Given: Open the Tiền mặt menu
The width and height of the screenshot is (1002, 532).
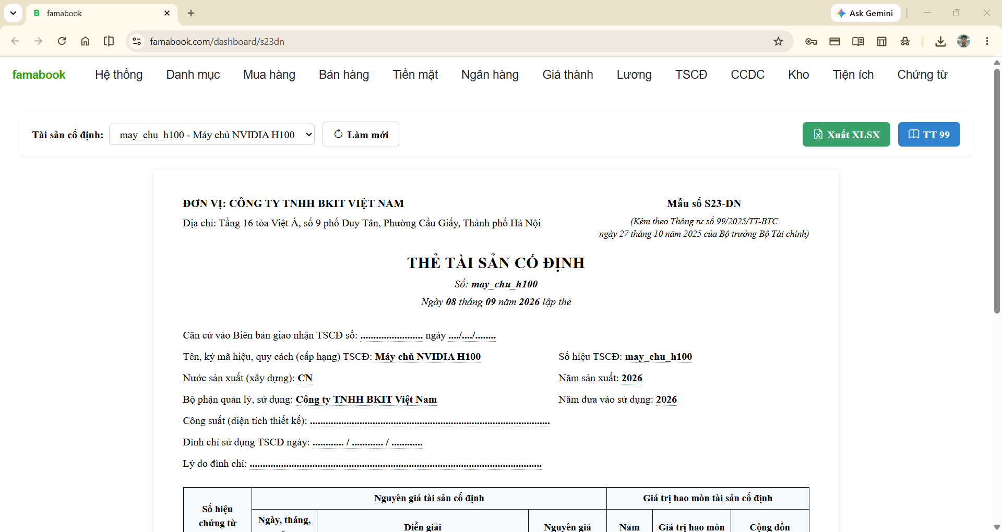Looking at the screenshot, I should click(x=415, y=75).
